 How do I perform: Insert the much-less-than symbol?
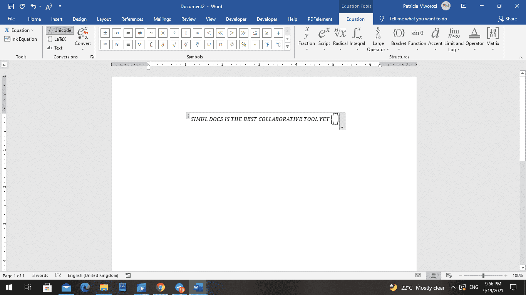point(220,33)
